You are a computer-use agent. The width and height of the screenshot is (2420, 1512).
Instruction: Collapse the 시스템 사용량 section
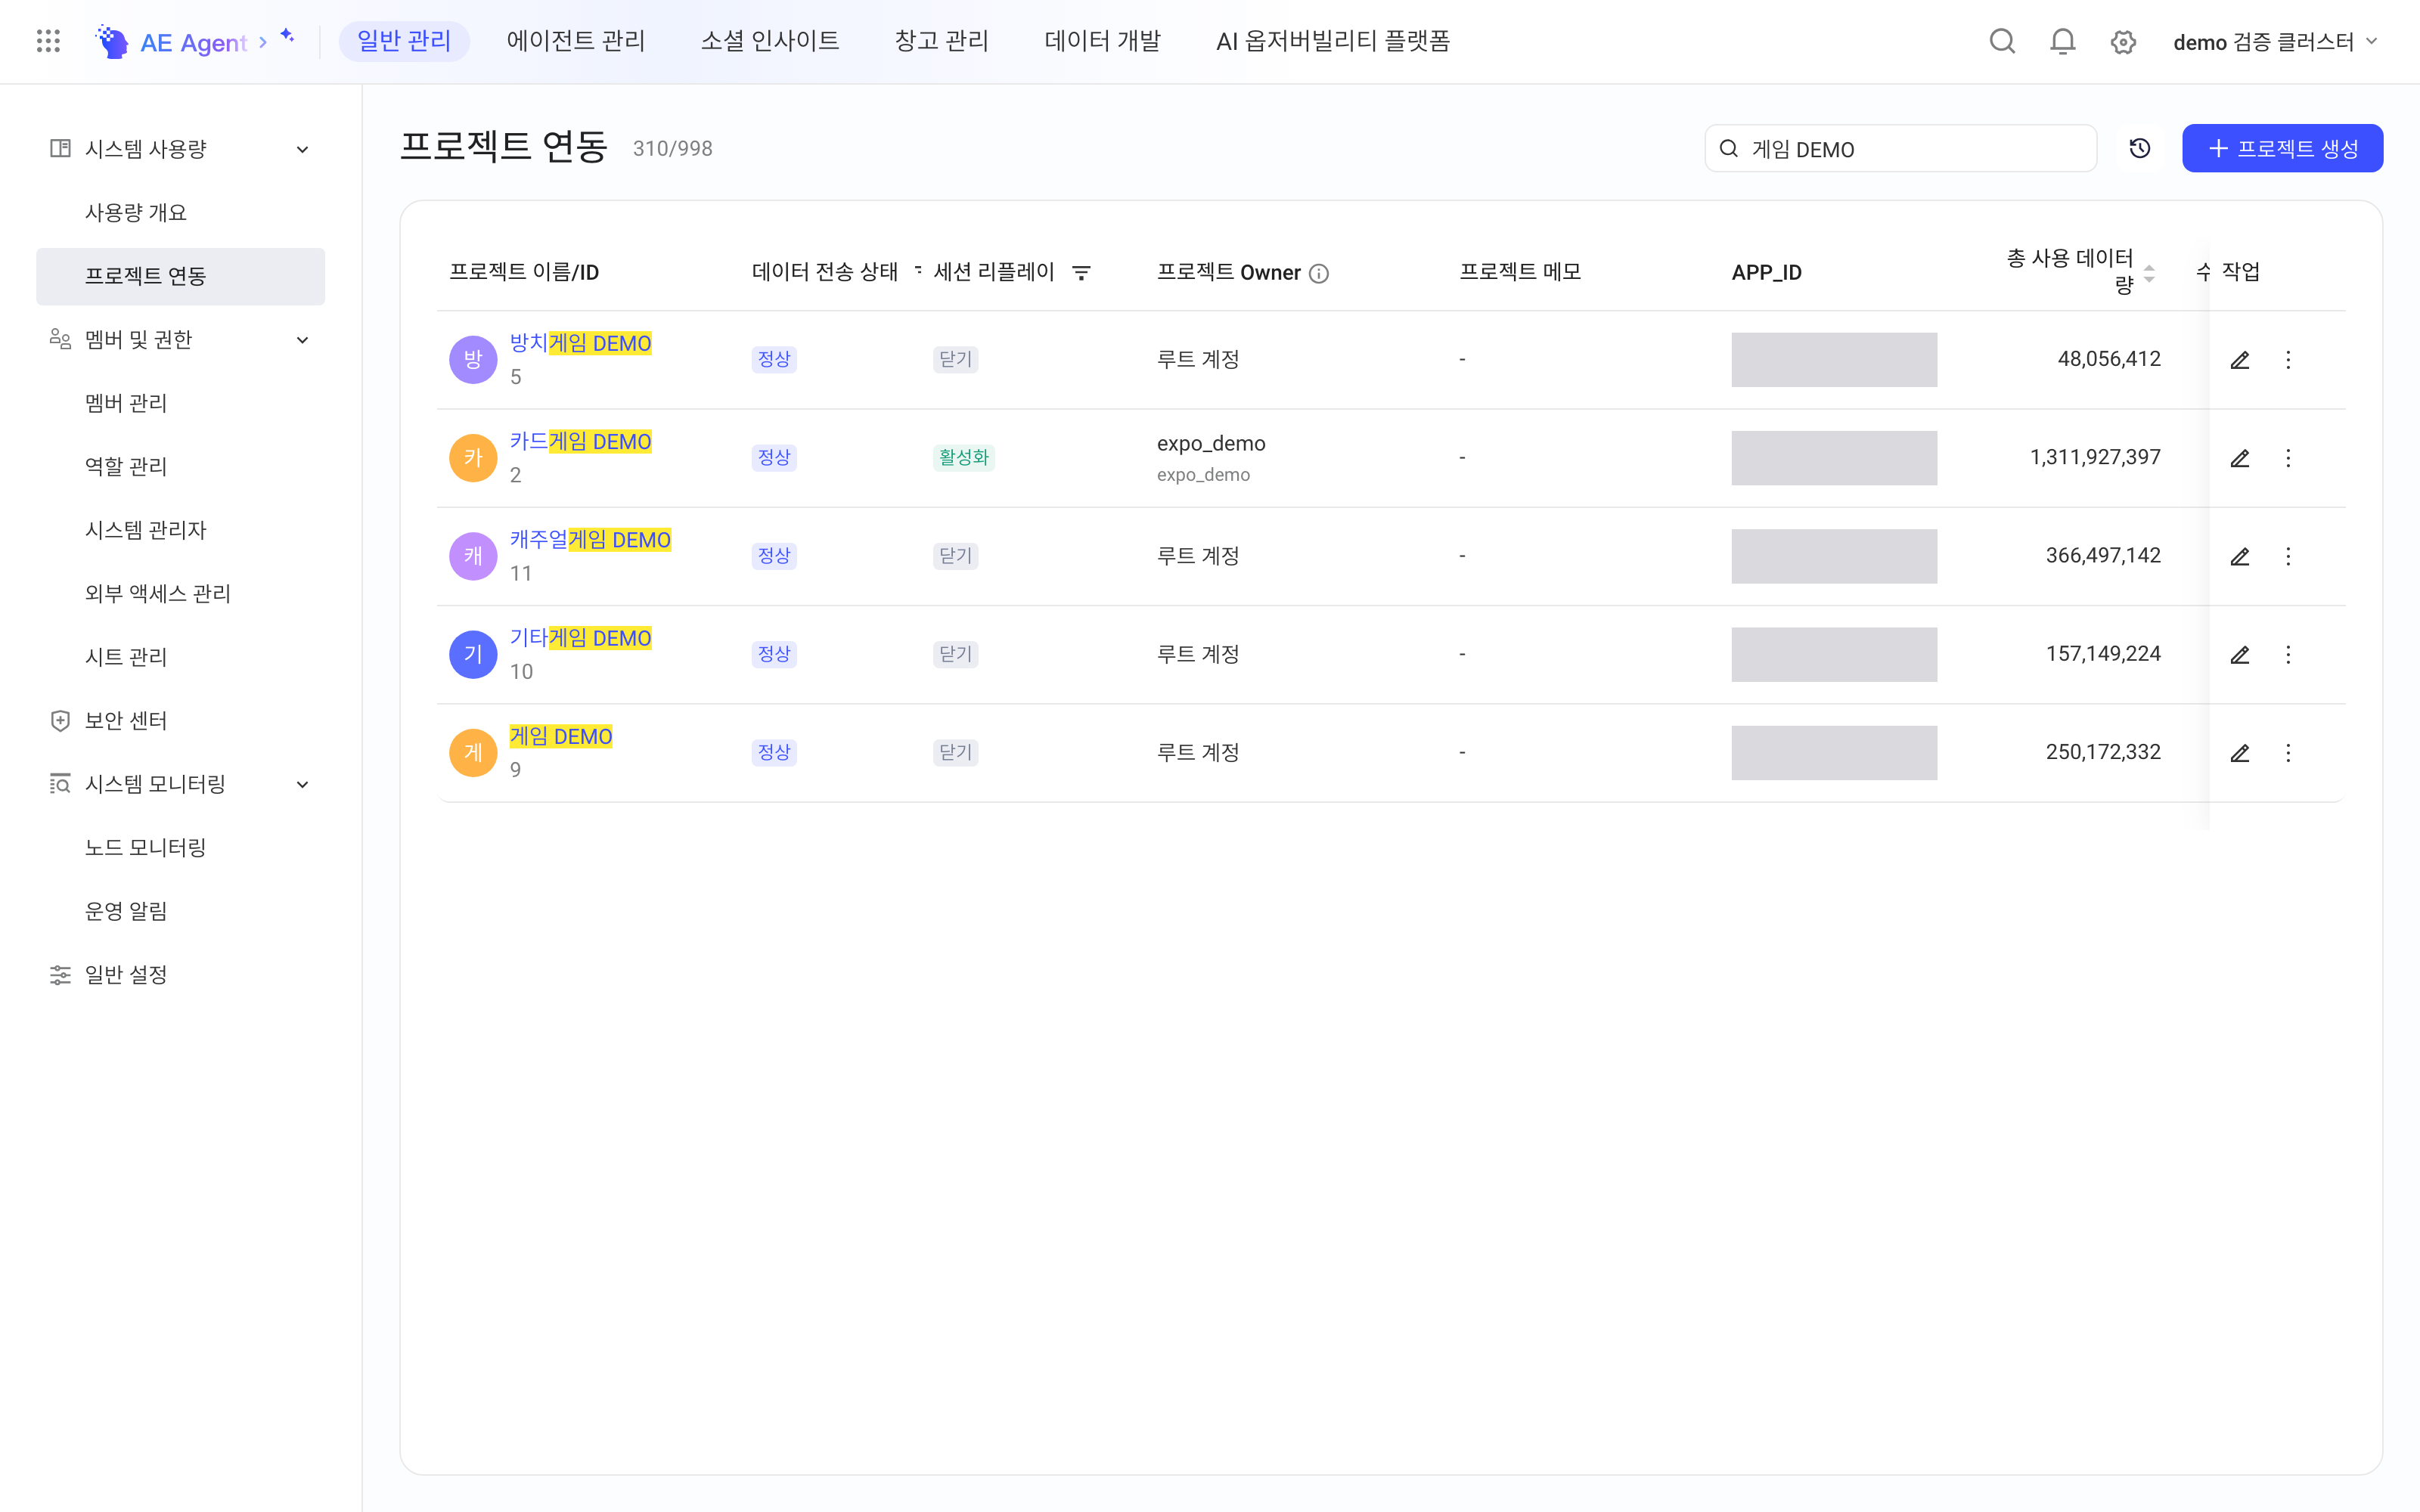tap(302, 149)
